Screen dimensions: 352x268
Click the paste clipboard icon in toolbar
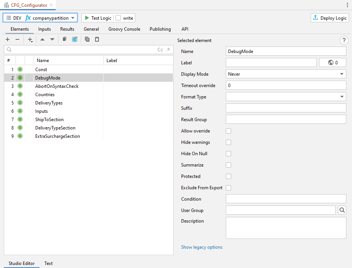click(97, 39)
